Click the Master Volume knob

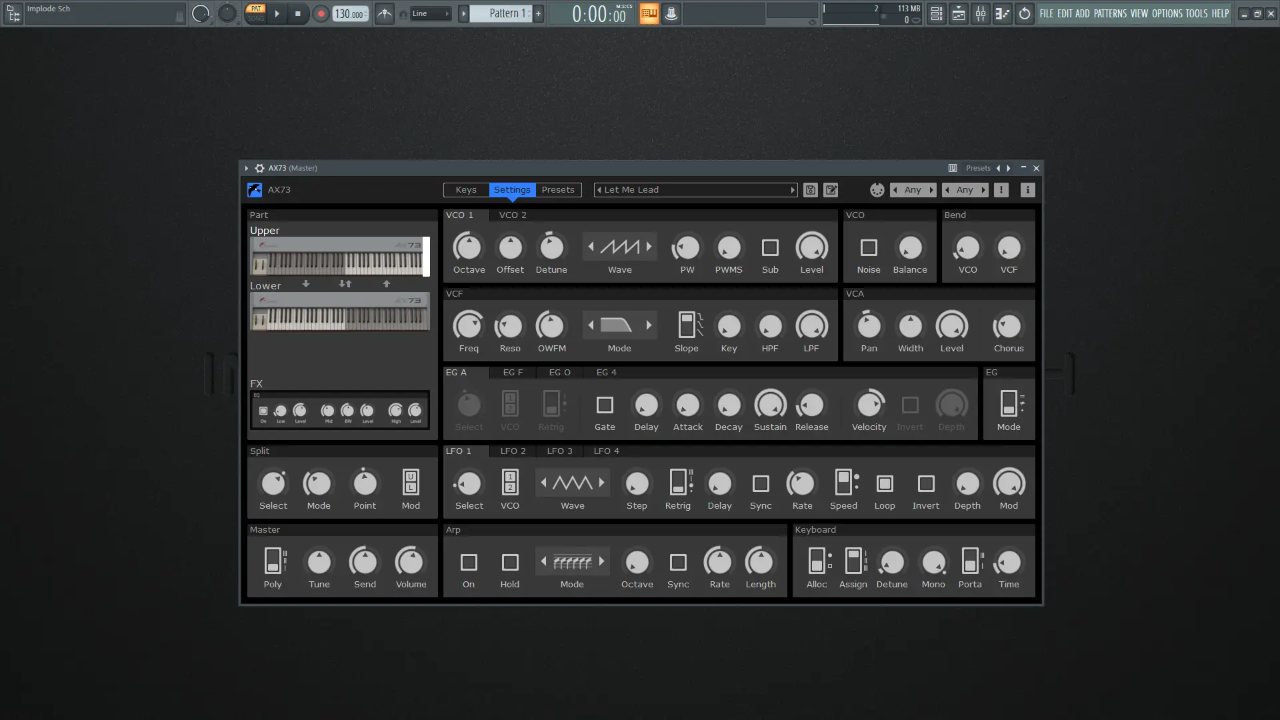(410, 563)
